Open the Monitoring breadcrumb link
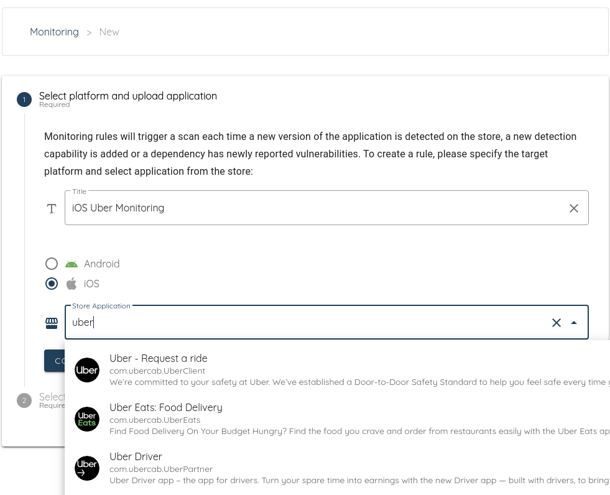This screenshot has width=610, height=495. click(x=54, y=32)
